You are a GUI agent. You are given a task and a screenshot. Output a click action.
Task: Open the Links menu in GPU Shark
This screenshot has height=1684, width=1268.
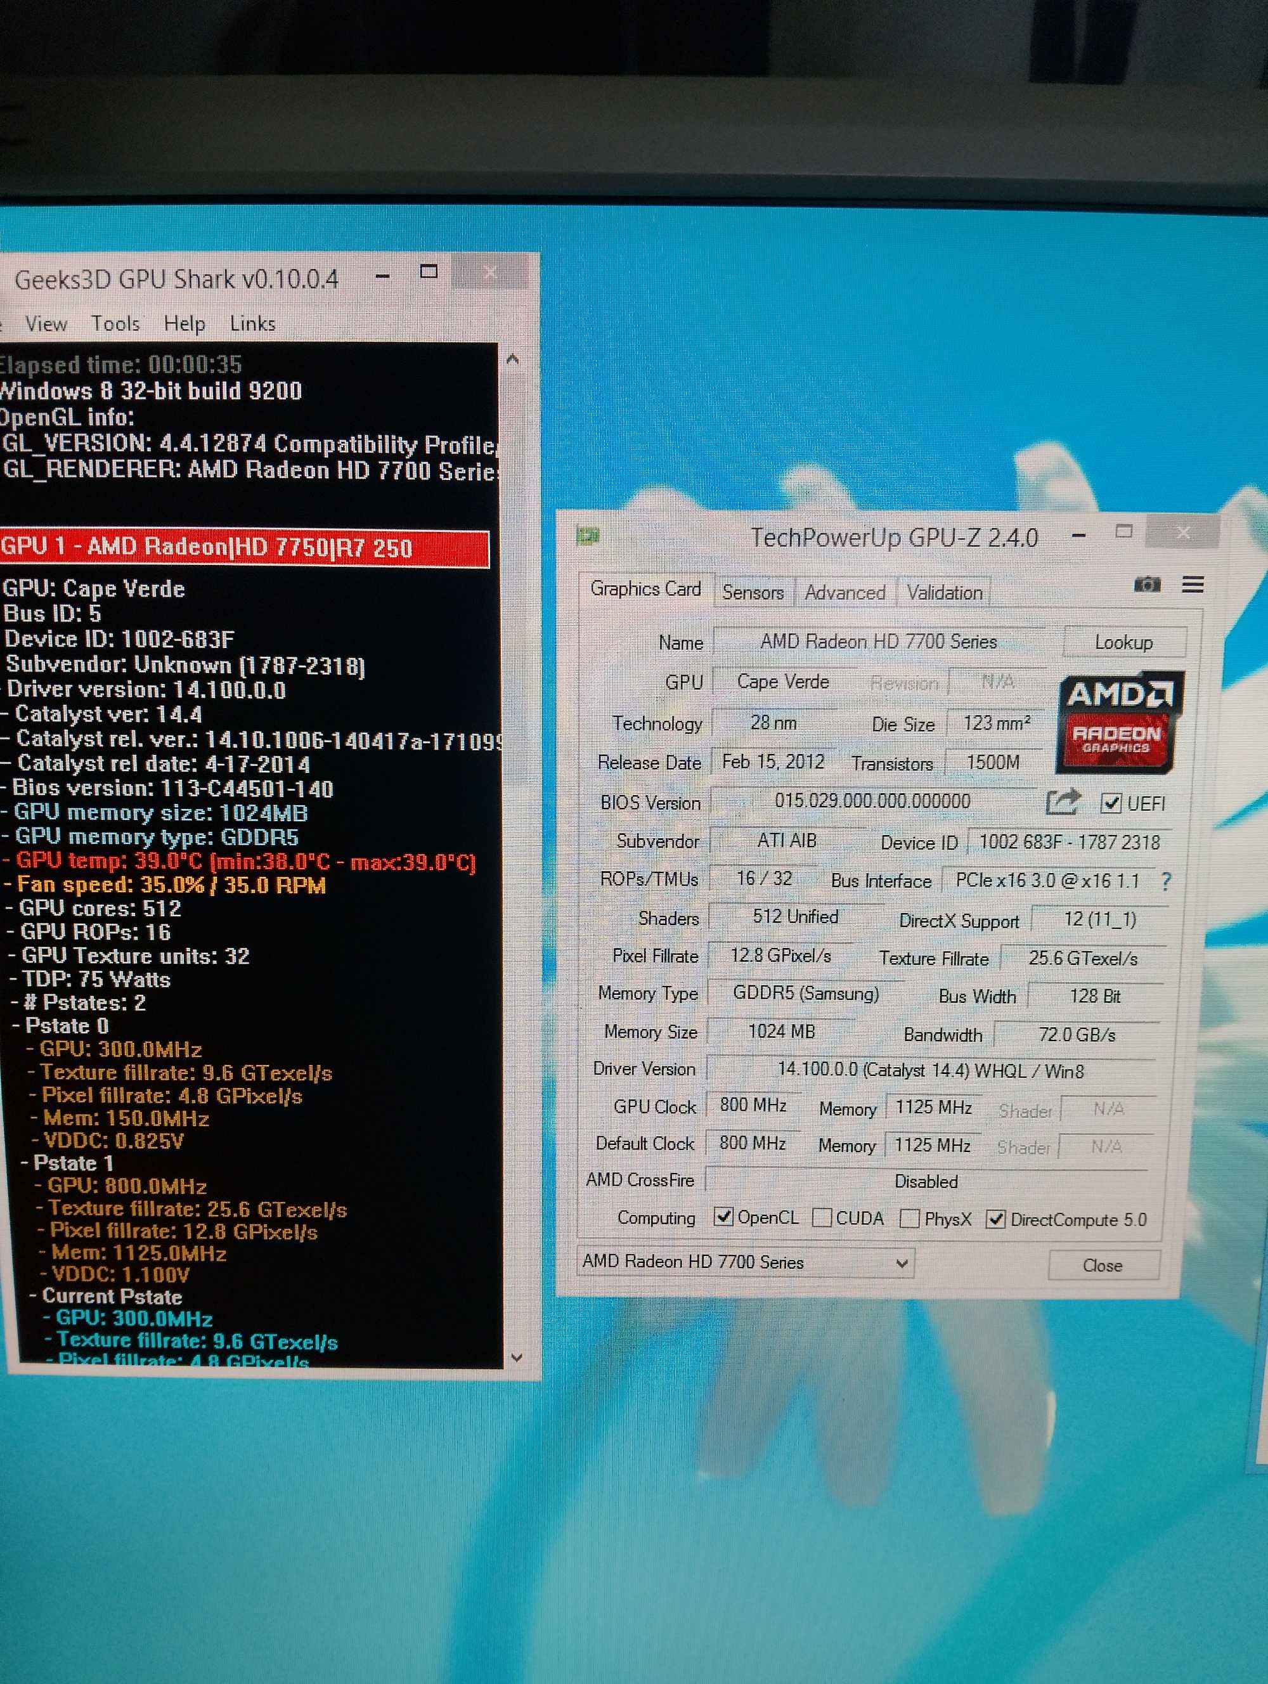coord(253,323)
